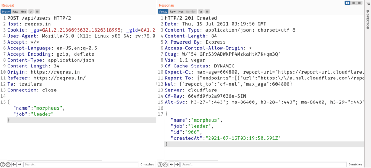The width and height of the screenshot is (371, 168).
Task: Click 'Content-Length: 34' in Request
Action: pos(33,66)
